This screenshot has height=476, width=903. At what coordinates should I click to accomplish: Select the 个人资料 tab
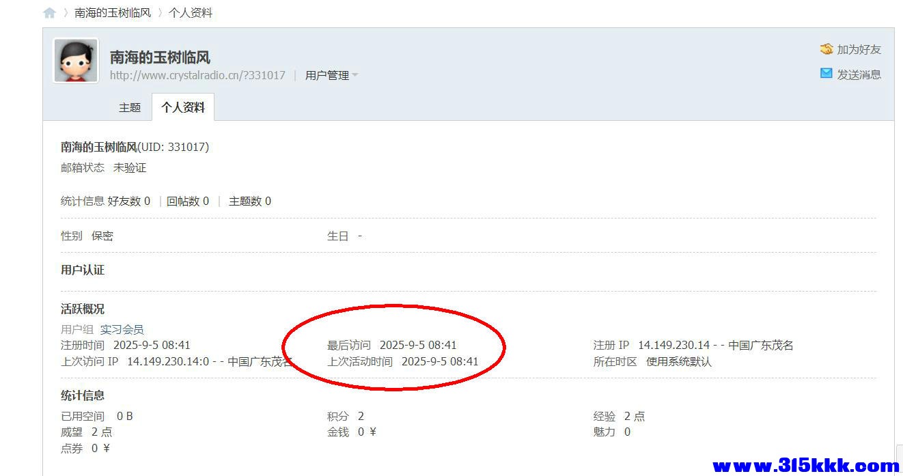point(183,107)
